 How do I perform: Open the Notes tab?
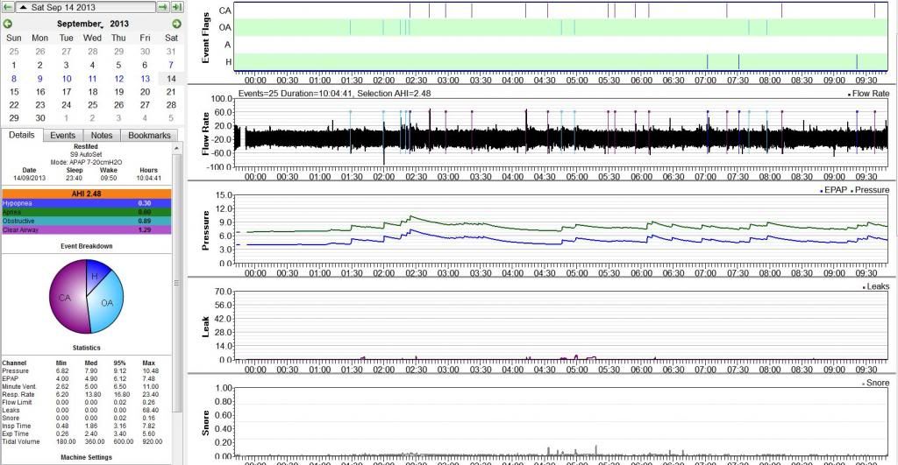click(102, 136)
